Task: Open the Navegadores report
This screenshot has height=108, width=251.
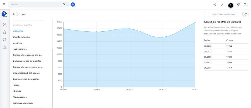Action: click(20, 97)
